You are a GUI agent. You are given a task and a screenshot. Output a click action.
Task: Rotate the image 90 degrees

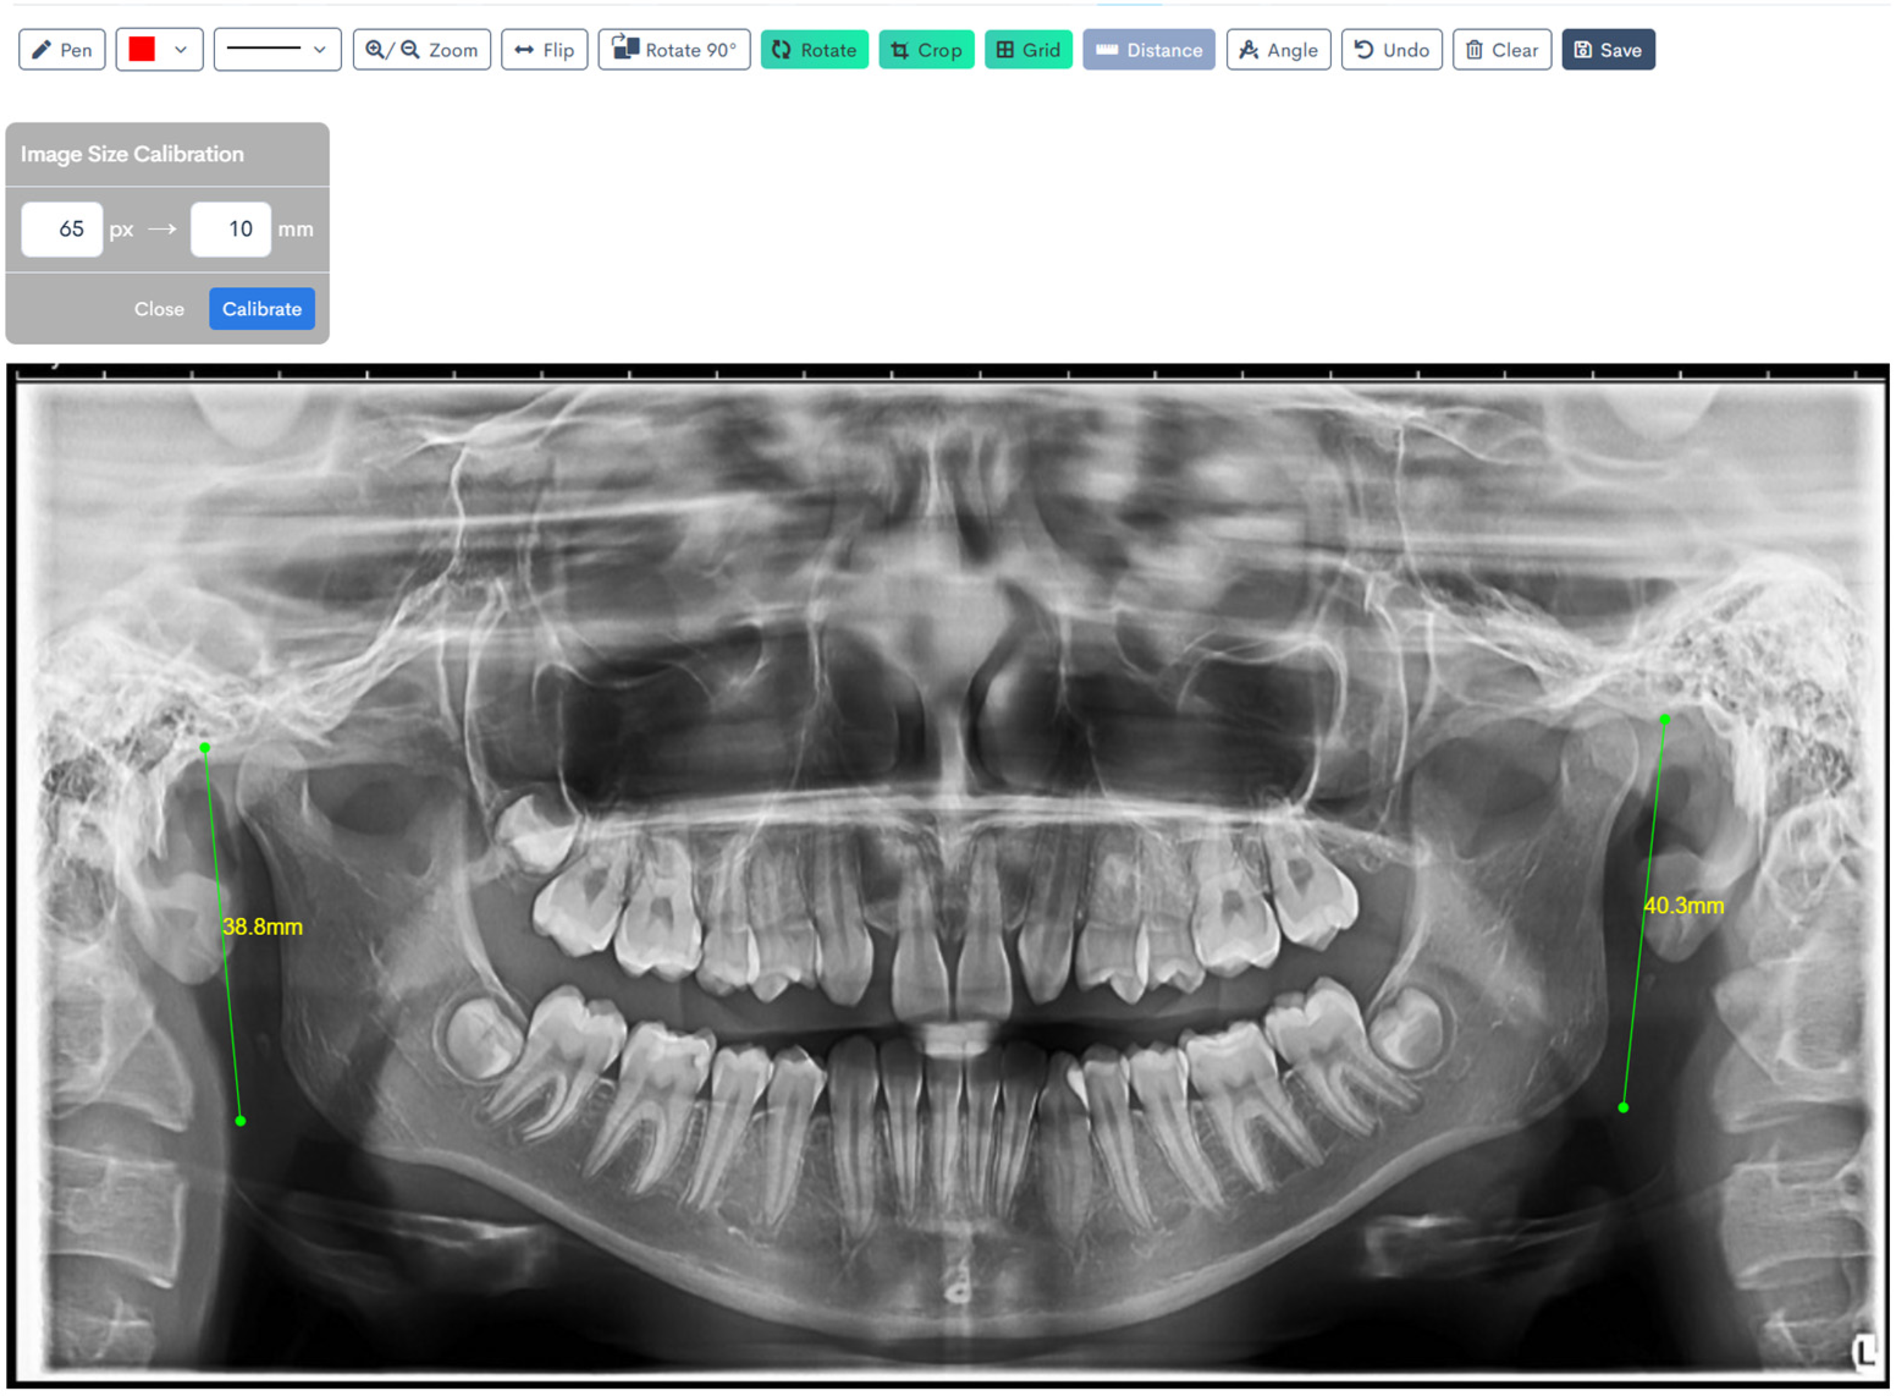674,50
